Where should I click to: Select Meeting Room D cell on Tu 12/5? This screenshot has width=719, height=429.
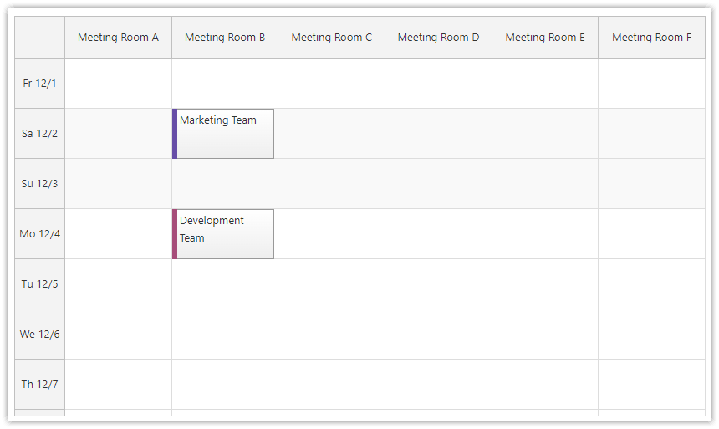[x=438, y=284]
